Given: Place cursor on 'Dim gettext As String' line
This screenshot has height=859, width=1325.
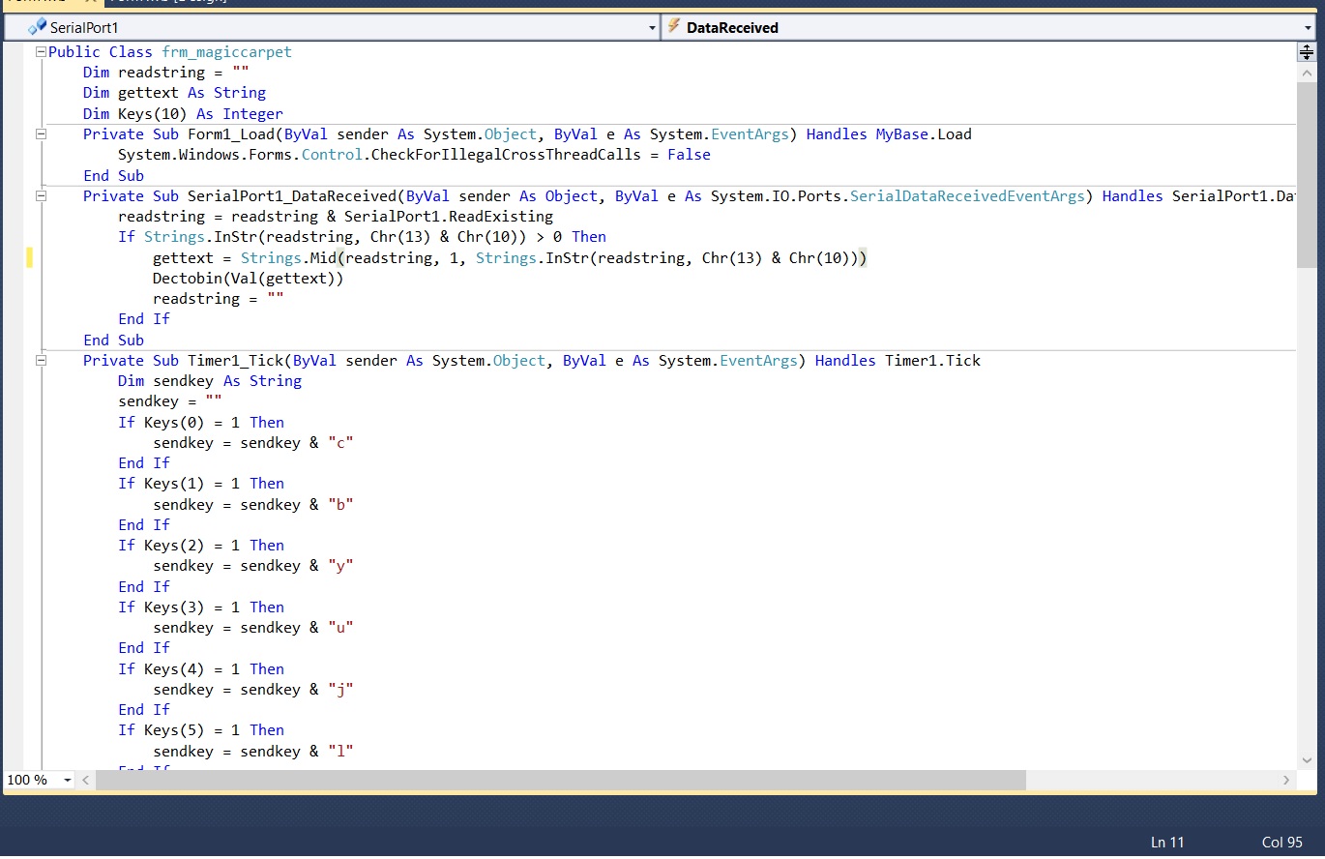Looking at the screenshot, I should coord(174,93).
